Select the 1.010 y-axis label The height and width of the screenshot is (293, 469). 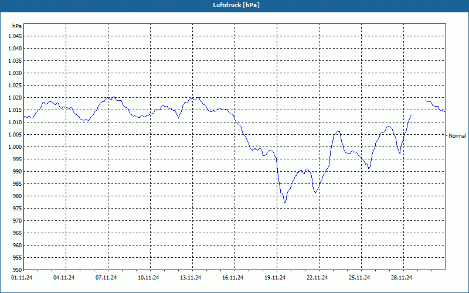(15, 122)
